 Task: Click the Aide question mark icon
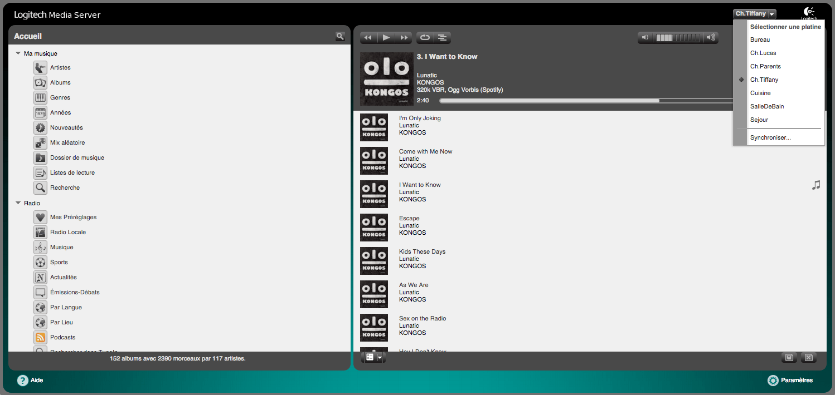pyautogui.click(x=23, y=381)
